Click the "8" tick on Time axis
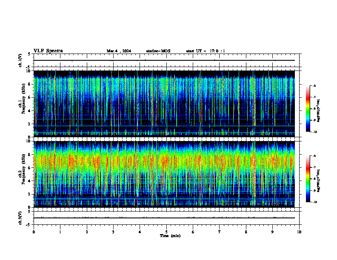The width and height of the screenshot is (337, 260). [246, 232]
